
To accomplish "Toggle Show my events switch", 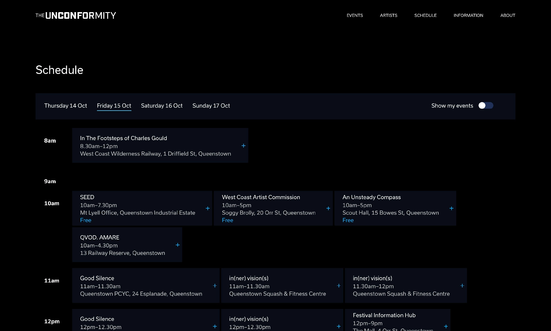I will [x=486, y=106].
